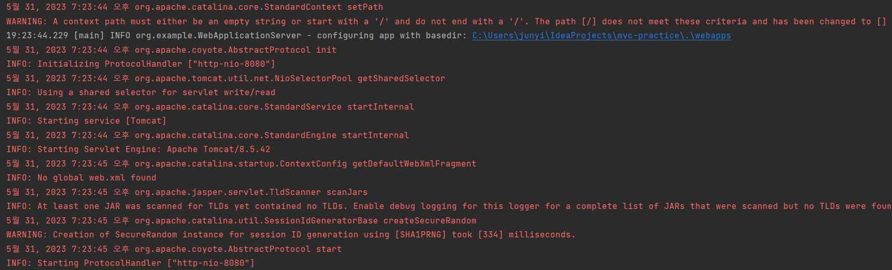This screenshot has height=270, width=892.
Task: Click the NioSelectorPool getSharedSelector log line
Action: pos(226,79)
